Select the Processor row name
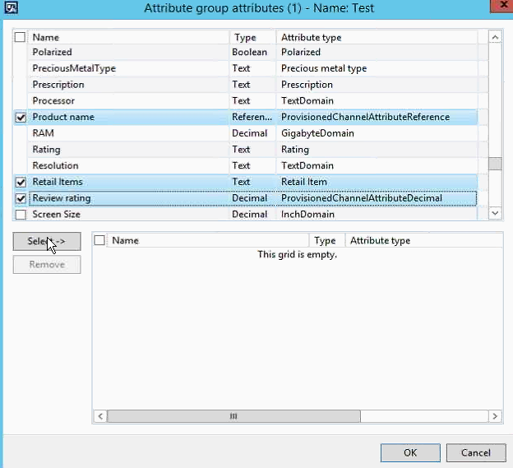 pos(53,101)
